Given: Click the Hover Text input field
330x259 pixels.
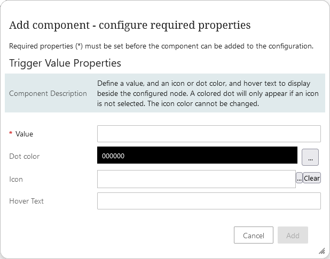Looking at the screenshot, I should tap(209, 201).
